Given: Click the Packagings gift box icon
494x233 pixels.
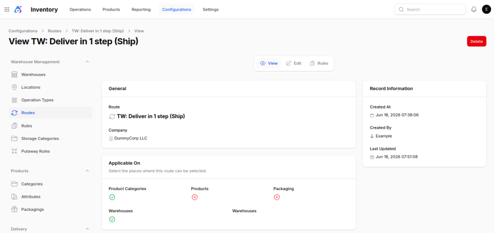Looking at the screenshot, I should coord(14,209).
